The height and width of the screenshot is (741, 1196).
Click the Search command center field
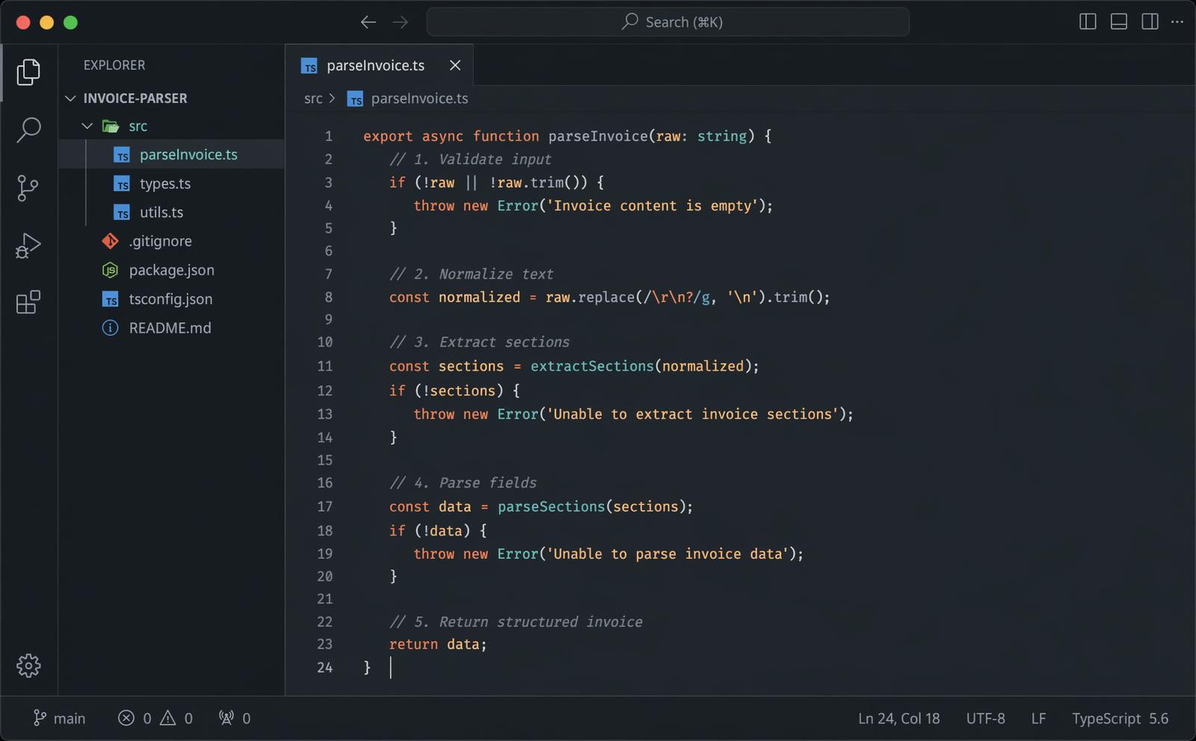(x=668, y=22)
